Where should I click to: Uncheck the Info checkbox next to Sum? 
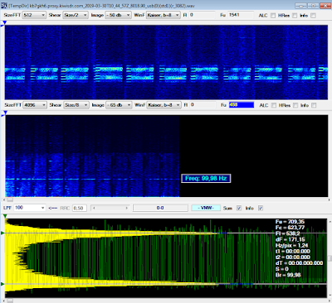pos(261,208)
